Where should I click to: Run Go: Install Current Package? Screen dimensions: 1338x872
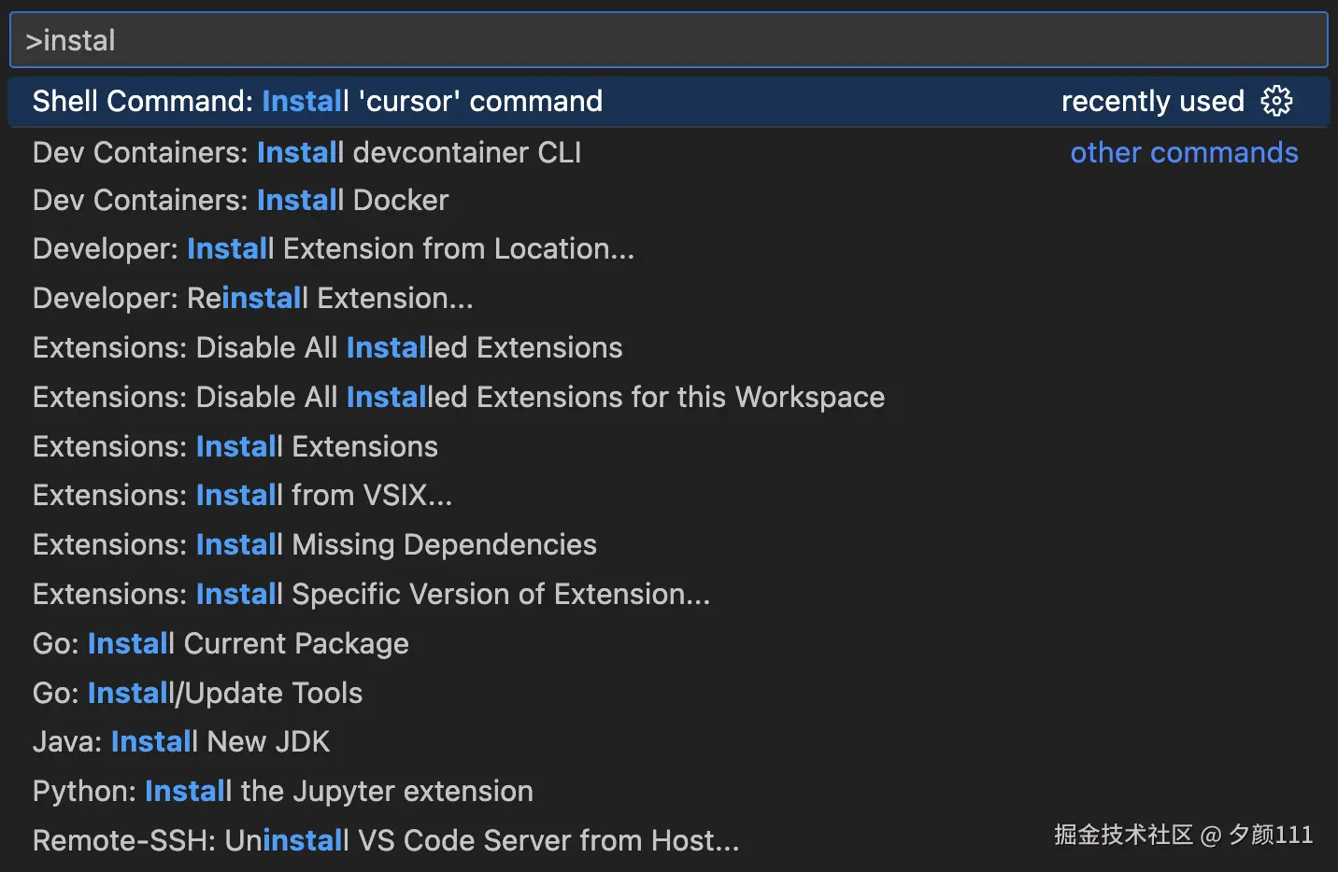click(x=221, y=644)
